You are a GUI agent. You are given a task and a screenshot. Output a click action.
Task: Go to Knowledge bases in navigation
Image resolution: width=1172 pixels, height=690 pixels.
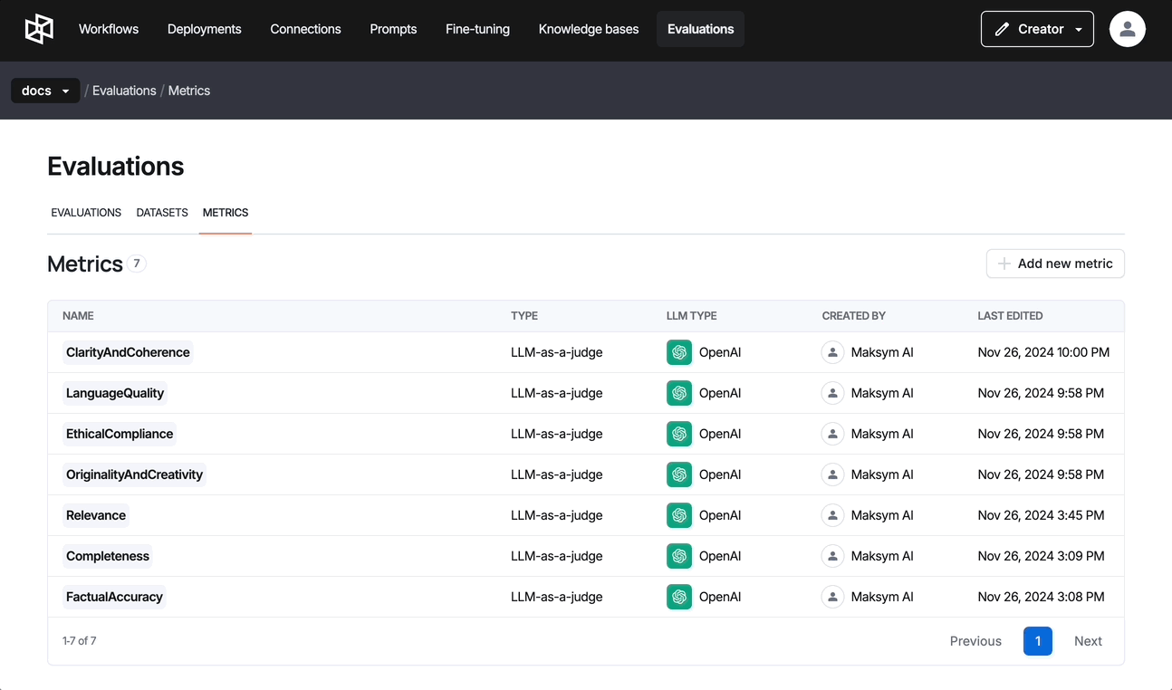click(588, 29)
